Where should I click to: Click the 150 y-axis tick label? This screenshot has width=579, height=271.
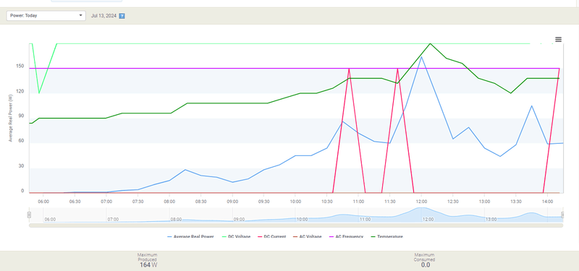coord(20,66)
